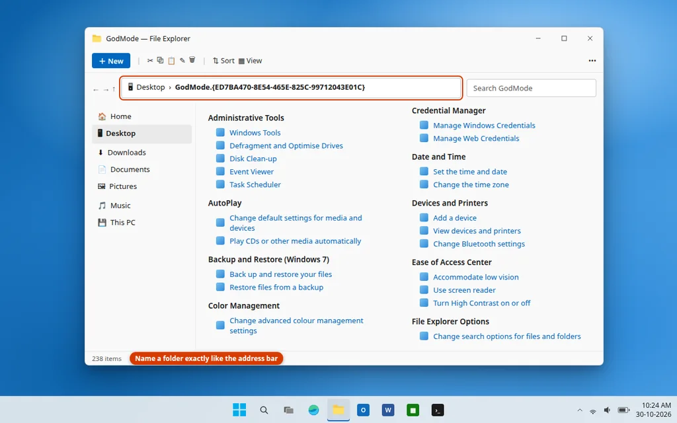Viewport: 677px width, 423px height.
Task: Open Turn High Contrast on or off
Action: [481, 303]
